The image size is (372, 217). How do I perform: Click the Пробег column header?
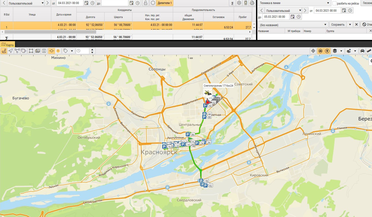243,17
